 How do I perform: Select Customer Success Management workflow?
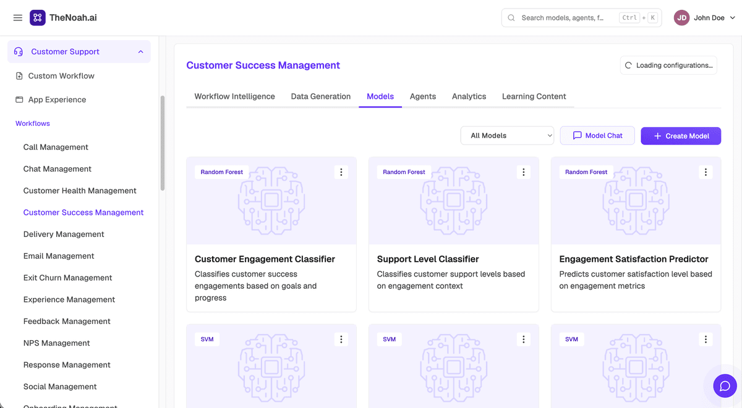pyautogui.click(x=83, y=212)
